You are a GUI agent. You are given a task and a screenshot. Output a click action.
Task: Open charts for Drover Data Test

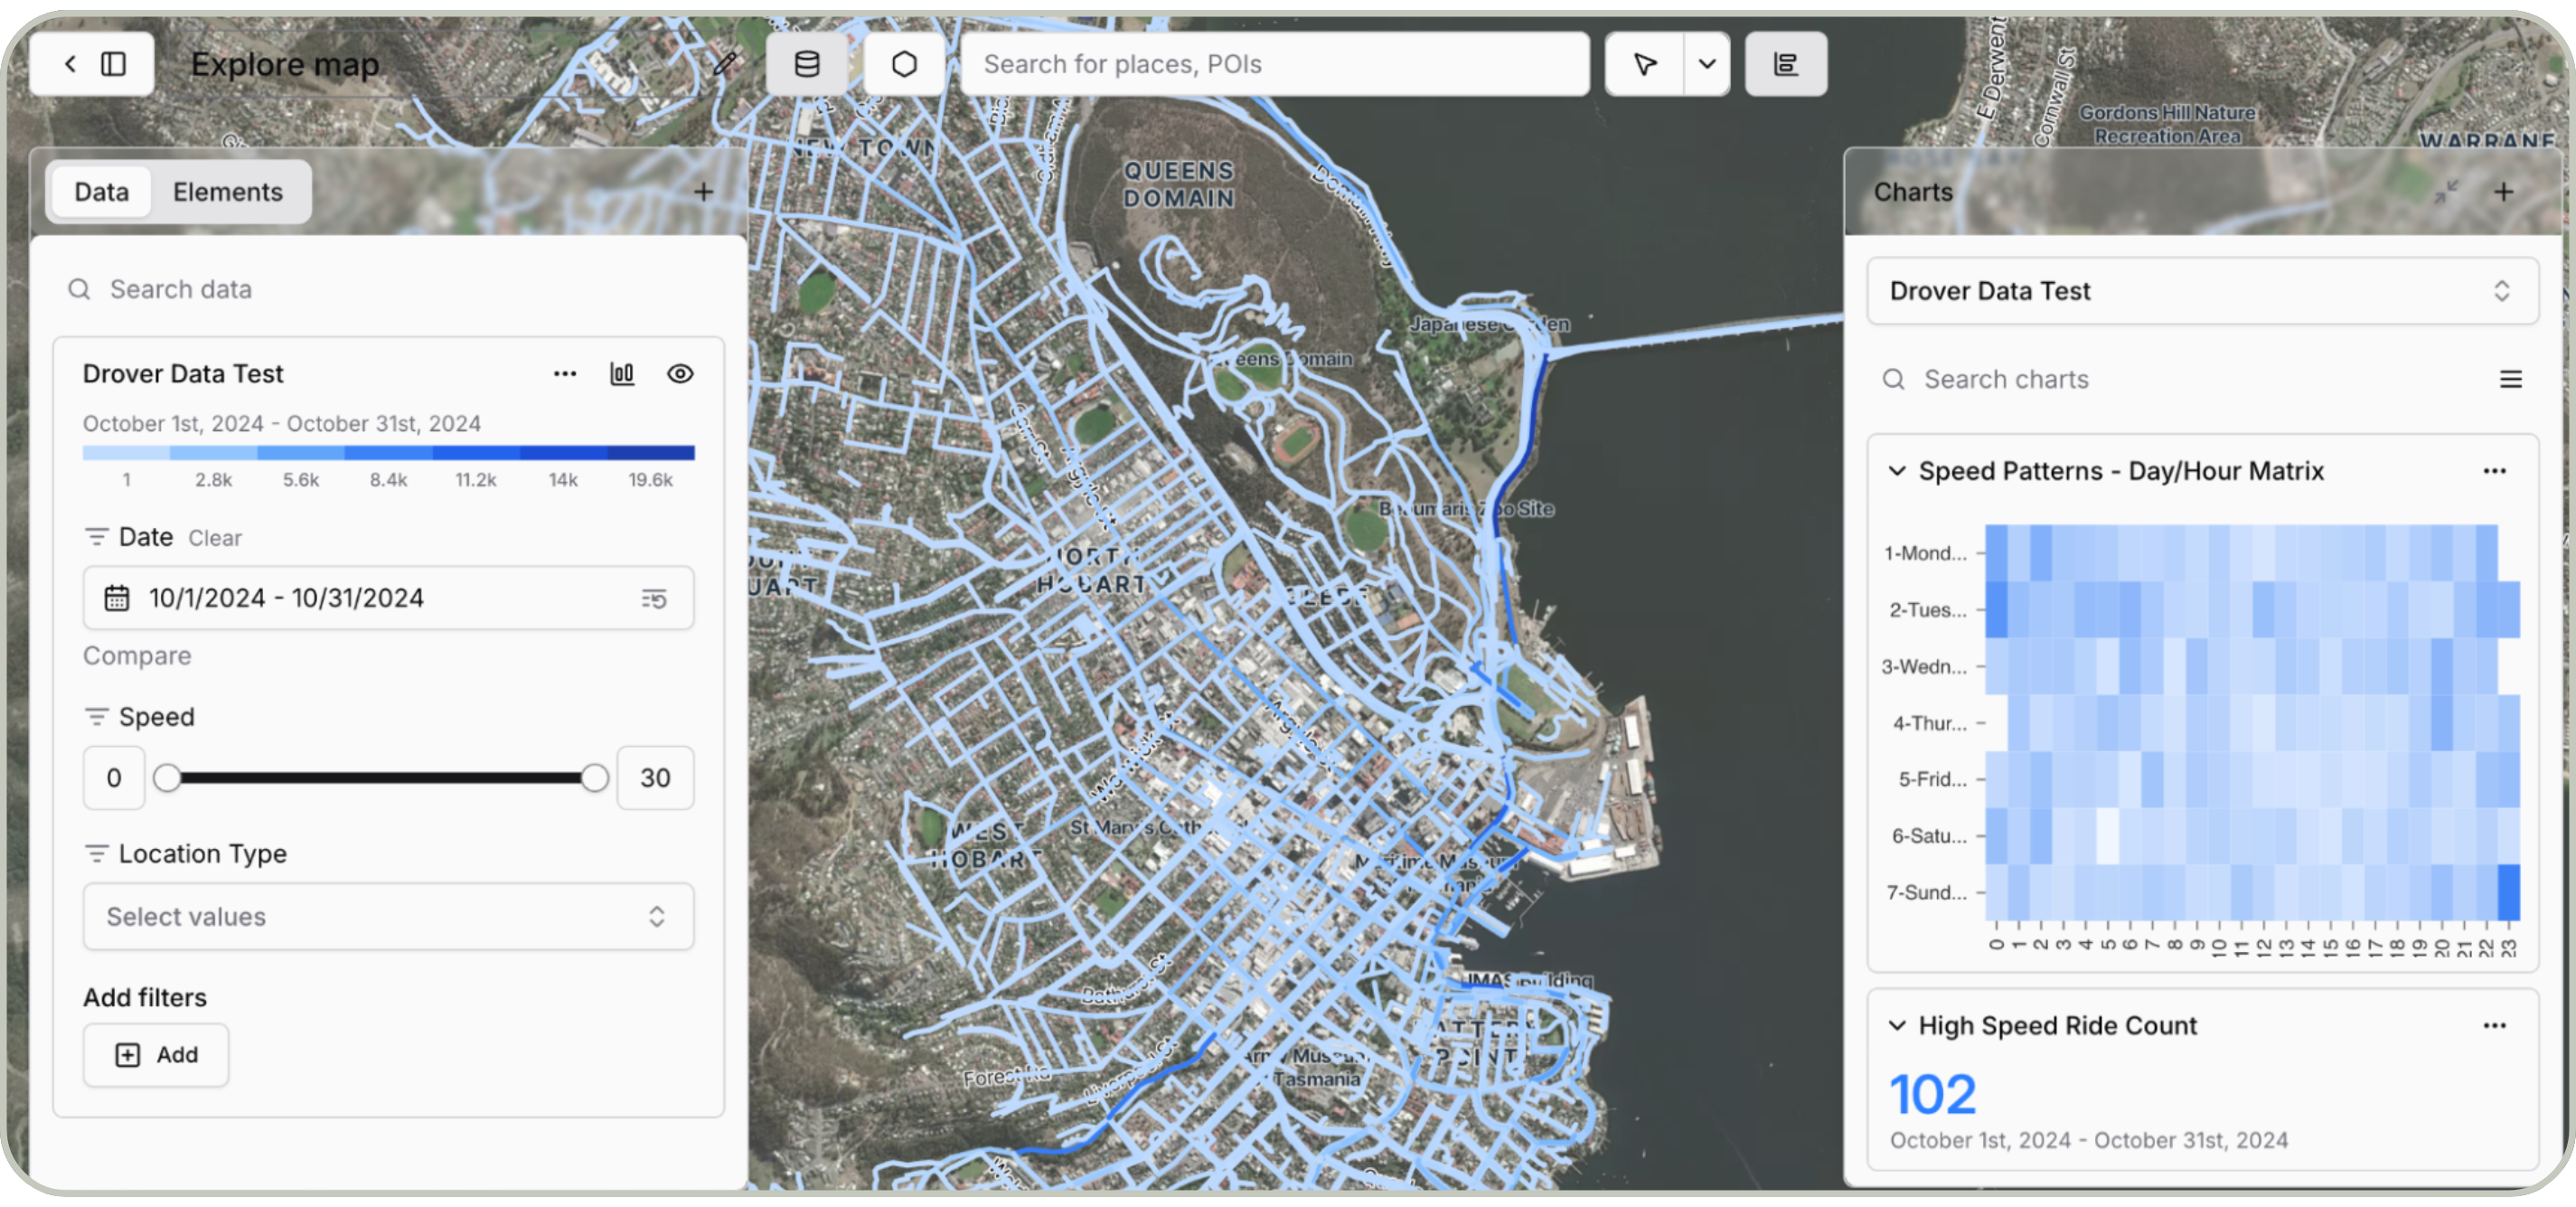click(622, 374)
